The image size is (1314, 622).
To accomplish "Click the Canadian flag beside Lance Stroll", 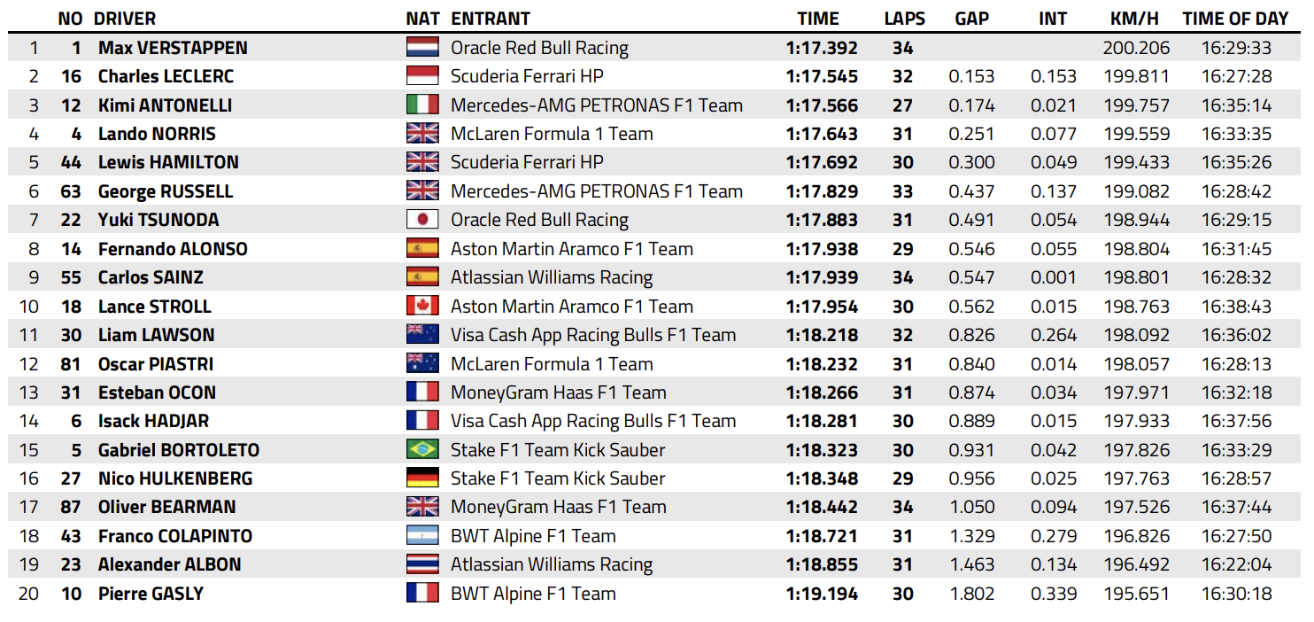I will 422,307.
